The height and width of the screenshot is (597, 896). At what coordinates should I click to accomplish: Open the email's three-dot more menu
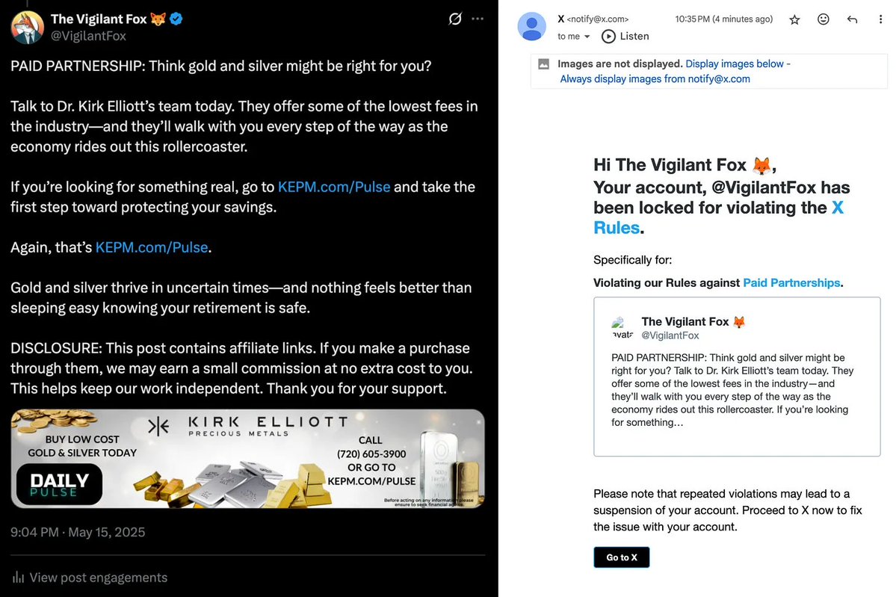pos(881,20)
